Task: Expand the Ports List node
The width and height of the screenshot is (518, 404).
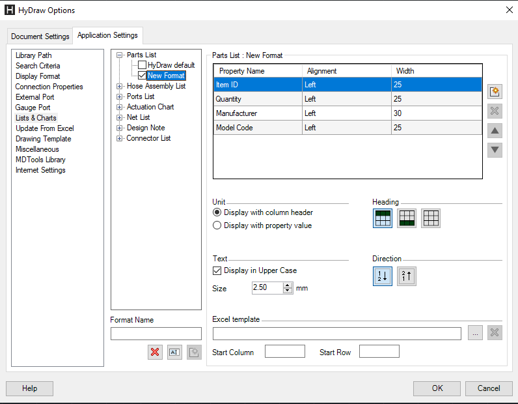Action: point(120,97)
